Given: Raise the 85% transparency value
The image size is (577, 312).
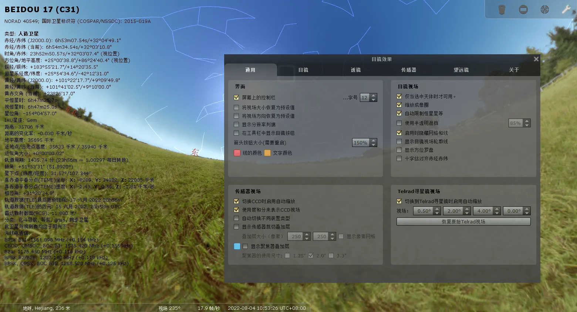Looking at the screenshot, I should pos(527,121).
